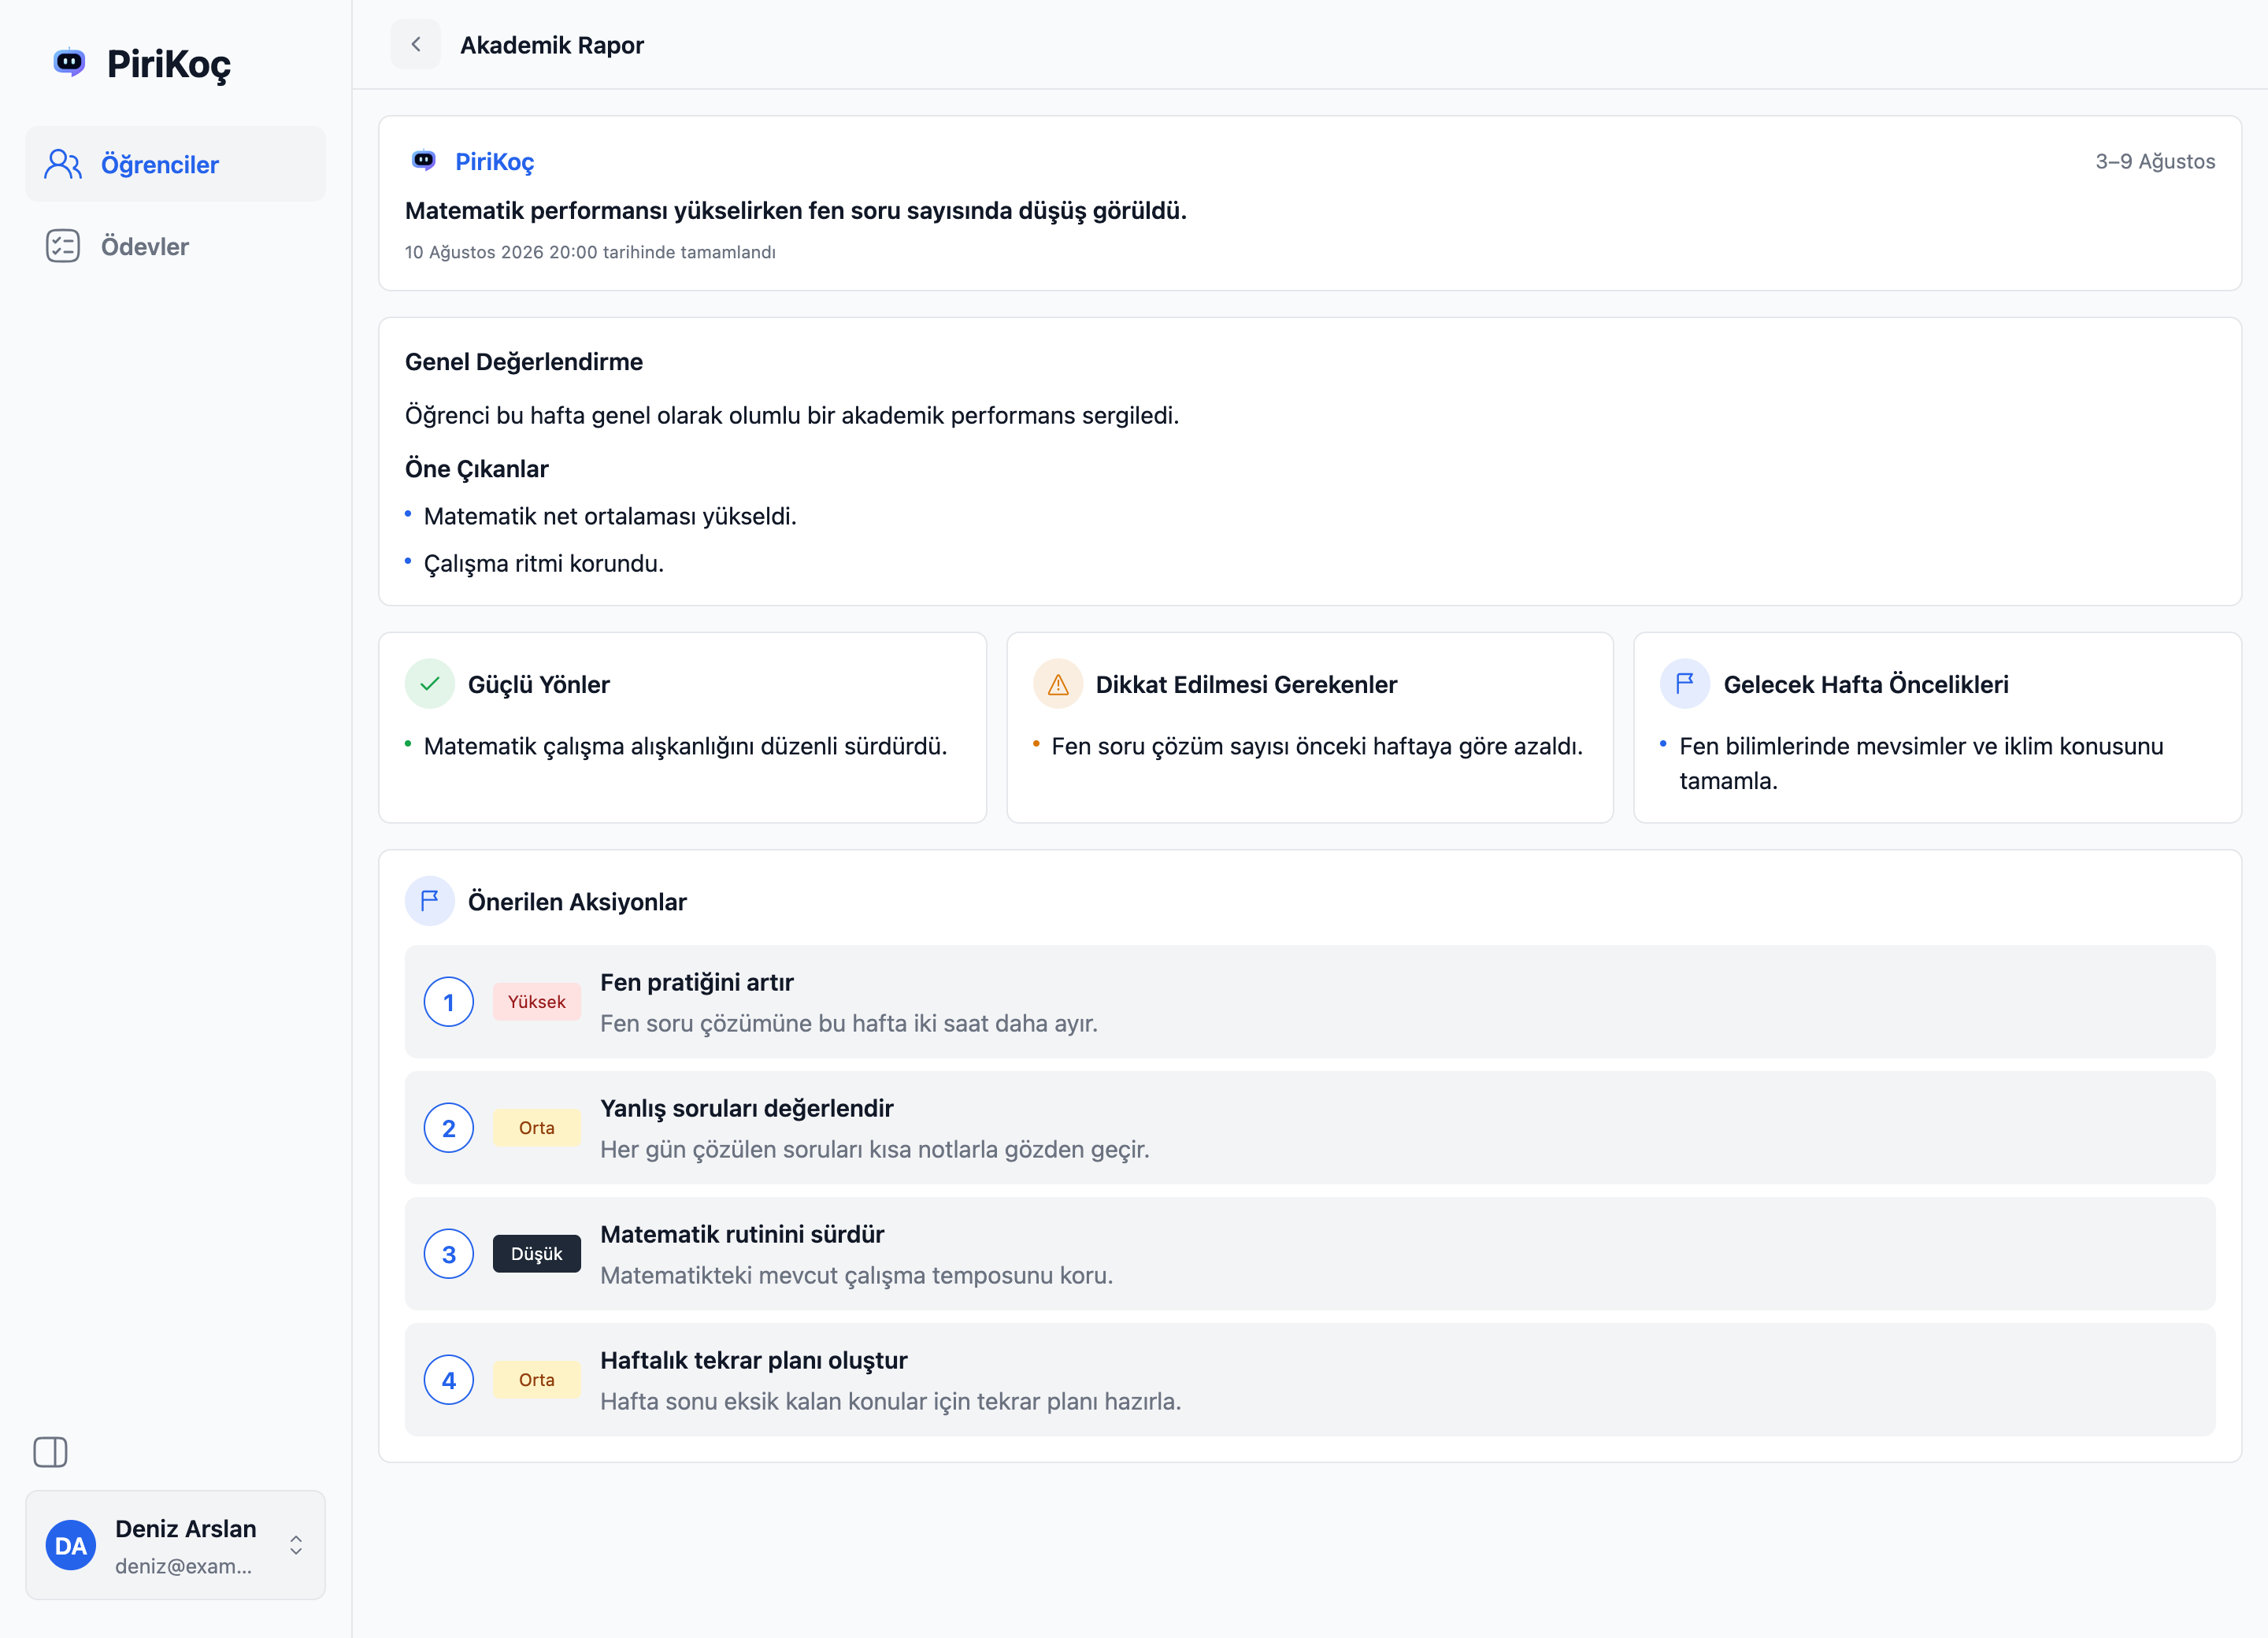Click the green checkmark icon of Güçlü Yönler
Viewport: 2268px width, 1638px height.
[x=430, y=684]
